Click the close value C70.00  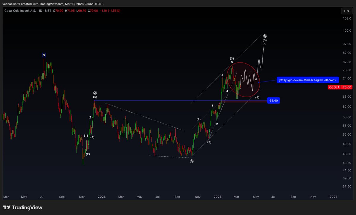92,11
